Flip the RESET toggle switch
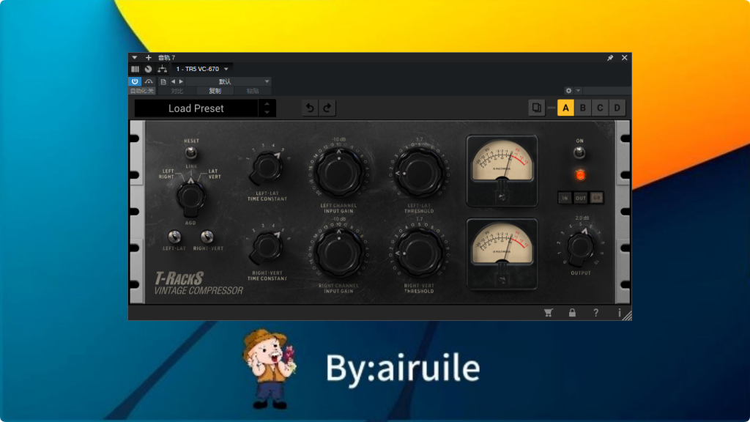This screenshot has height=422, width=750. coord(191,152)
